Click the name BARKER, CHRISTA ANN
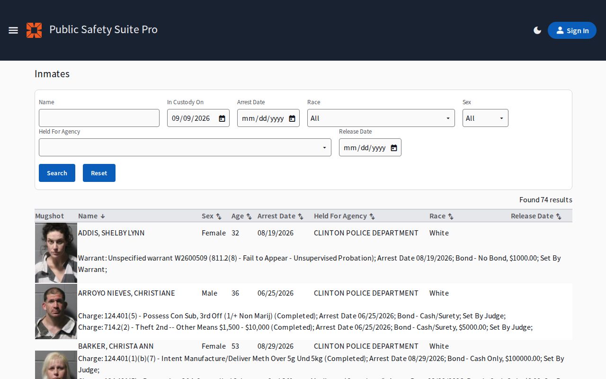This screenshot has width=606, height=379. [116, 346]
